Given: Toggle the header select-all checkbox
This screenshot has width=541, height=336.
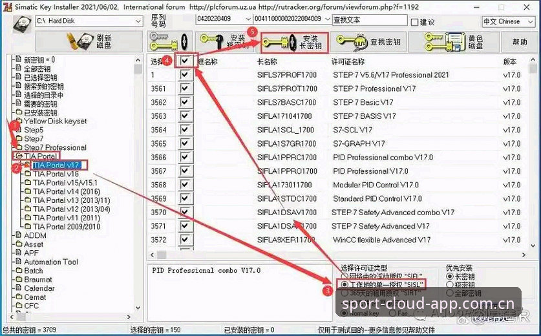Looking at the screenshot, I should point(186,61).
